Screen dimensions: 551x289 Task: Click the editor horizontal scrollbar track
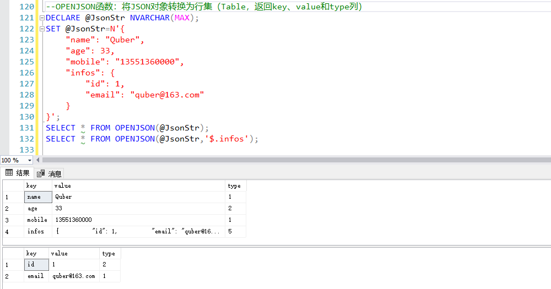click(x=296, y=160)
